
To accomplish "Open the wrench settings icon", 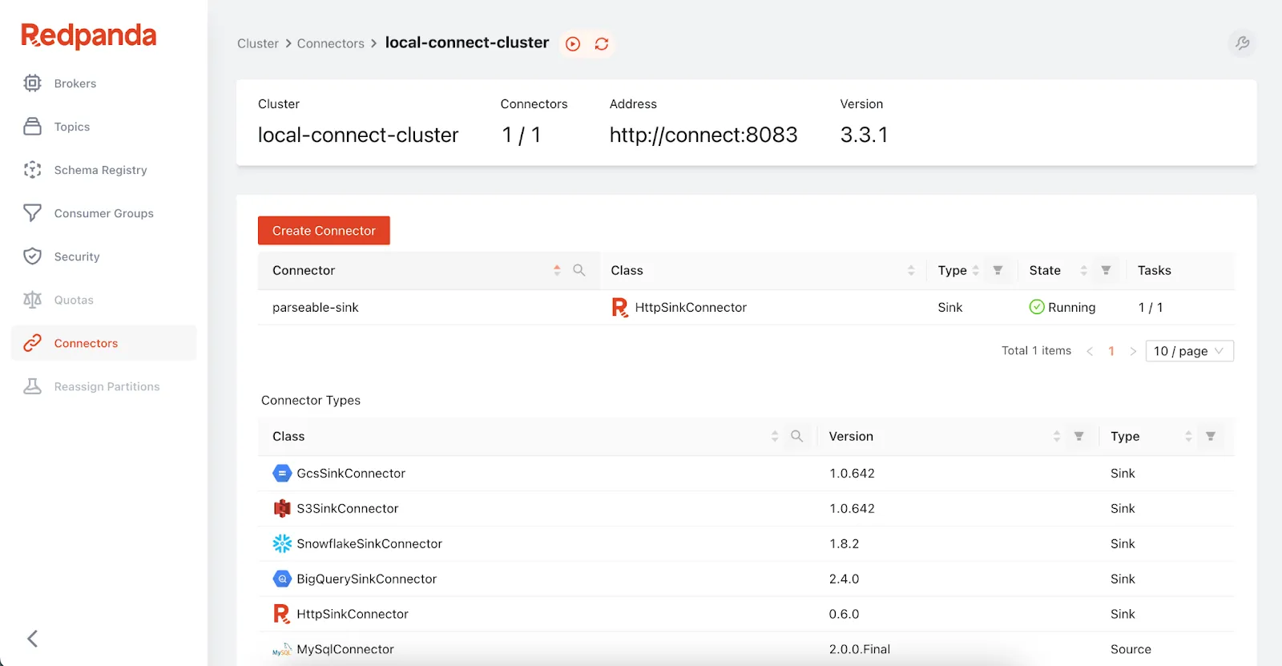I will click(1242, 43).
